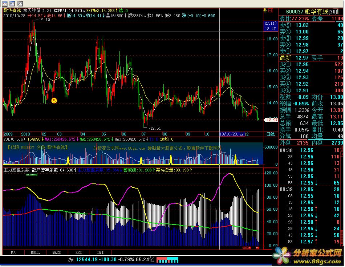This screenshot has width=345, height=267.
Task: Click the 卖② 12.98 ask row
Action: [x=311, y=45]
